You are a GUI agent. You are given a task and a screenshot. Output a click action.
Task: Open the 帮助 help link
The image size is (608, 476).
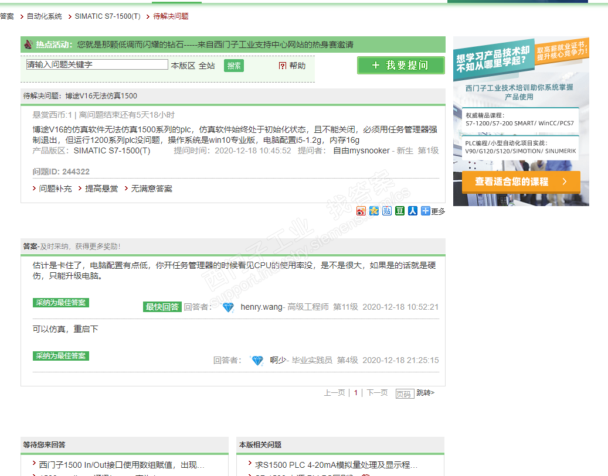(x=297, y=66)
